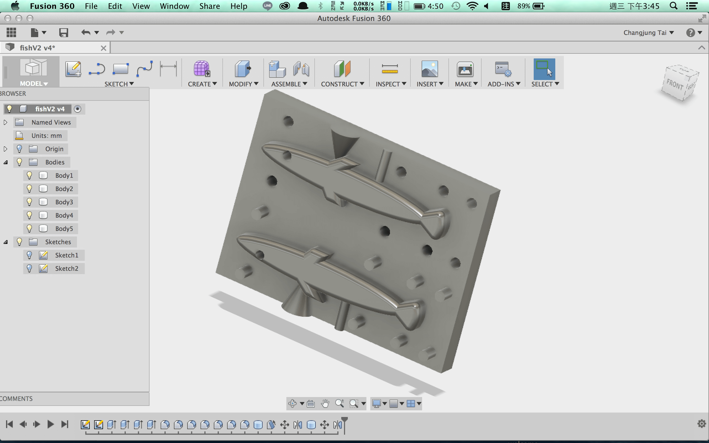
Task: Click the Undo arrow
Action: coord(86,32)
